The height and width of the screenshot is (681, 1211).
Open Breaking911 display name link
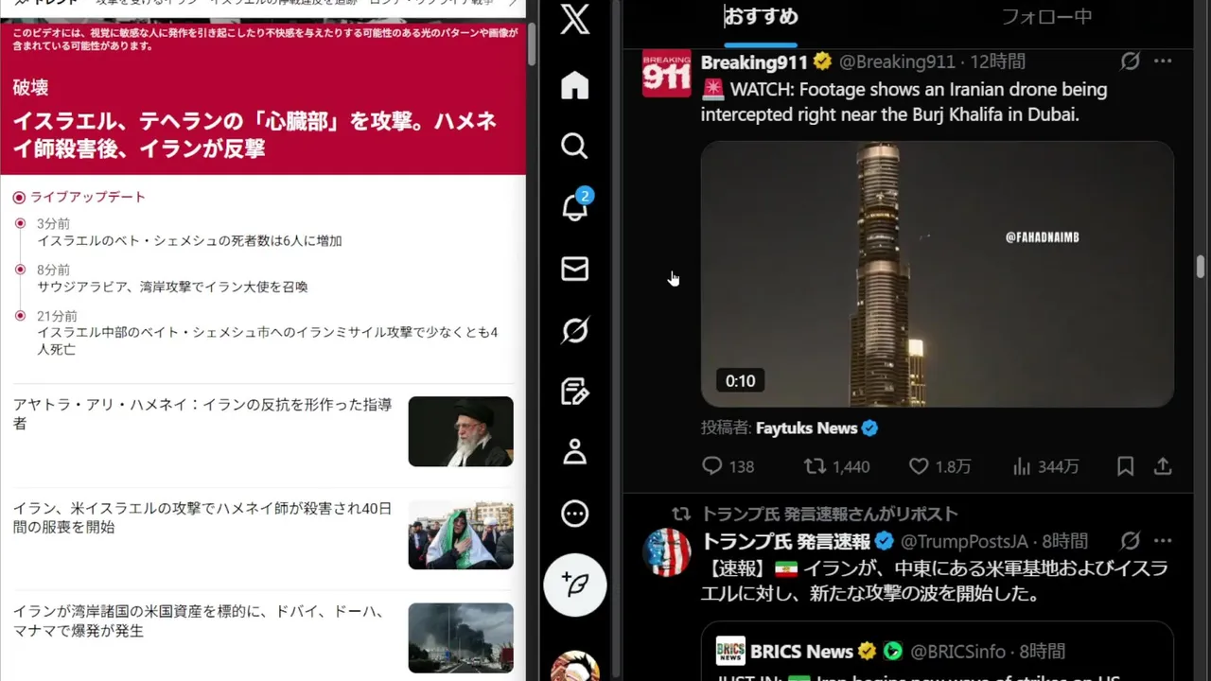coord(754,61)
